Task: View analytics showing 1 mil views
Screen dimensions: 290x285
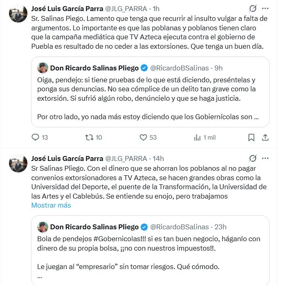Action: 197,137
